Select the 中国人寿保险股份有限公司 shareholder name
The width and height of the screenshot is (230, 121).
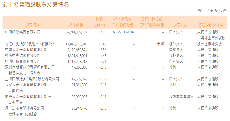pyautogui.click(x=26, y=50)
